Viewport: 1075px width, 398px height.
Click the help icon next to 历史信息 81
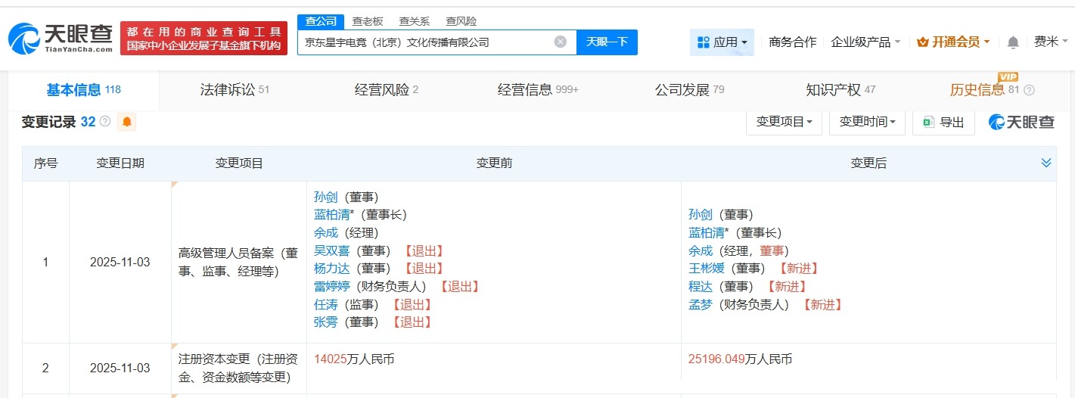pyautogui.click(x=1029, y=90)
